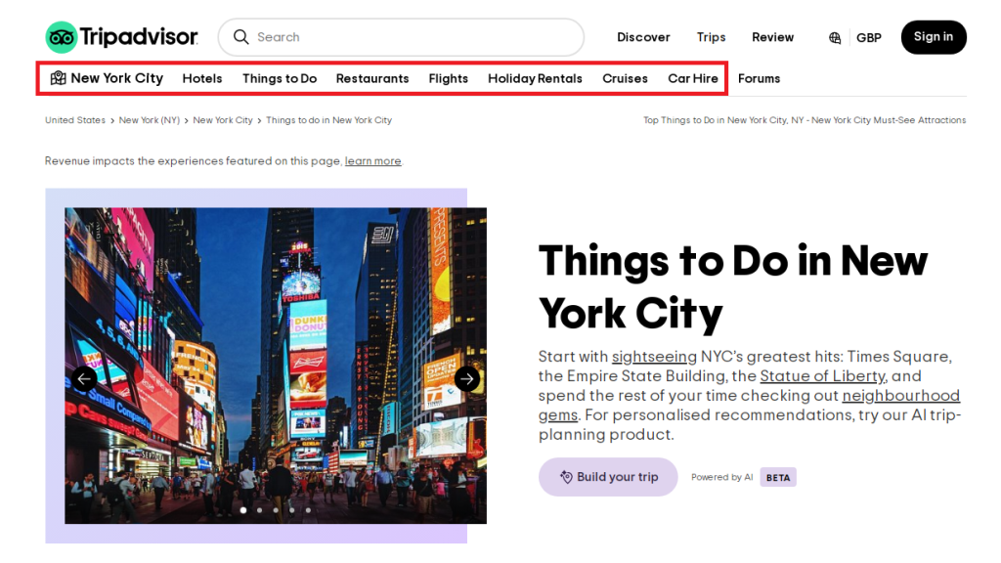Click the Times Square carousel photo

pos(276,366)
